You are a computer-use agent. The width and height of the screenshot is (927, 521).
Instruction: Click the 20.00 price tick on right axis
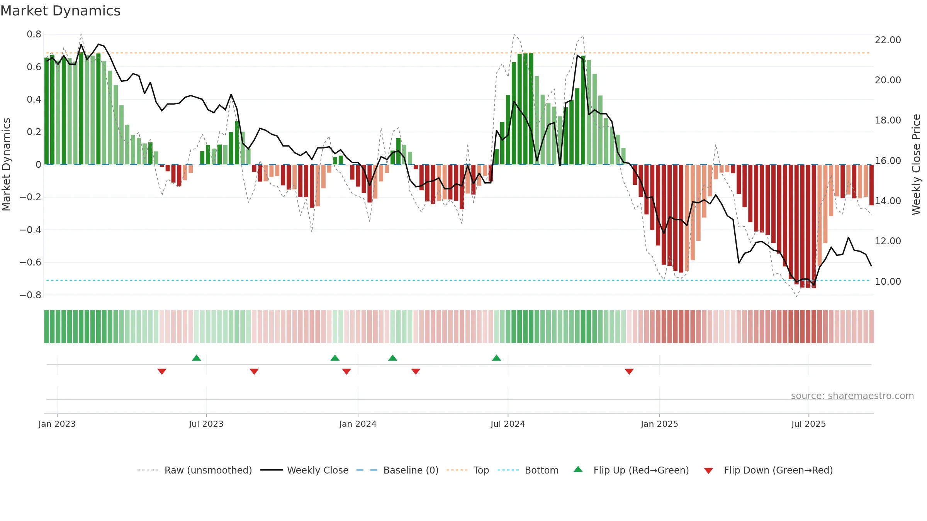pos(888,80)
